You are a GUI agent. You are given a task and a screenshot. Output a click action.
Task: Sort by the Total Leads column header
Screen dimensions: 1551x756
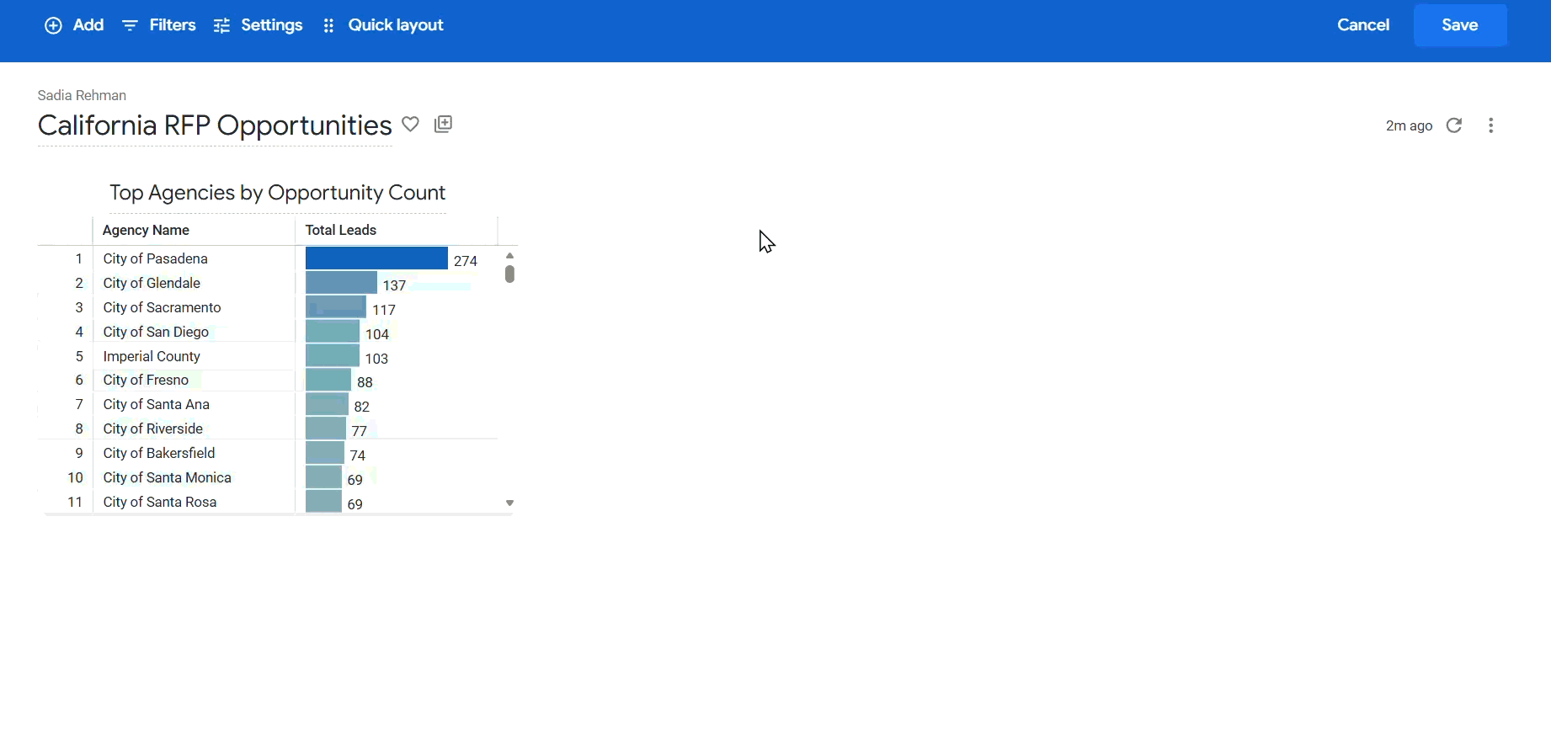[341, 231]
